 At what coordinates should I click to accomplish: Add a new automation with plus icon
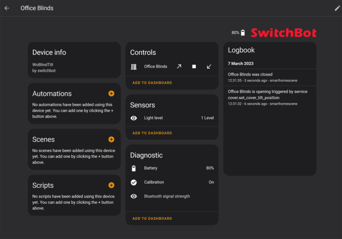pos(111,94)
